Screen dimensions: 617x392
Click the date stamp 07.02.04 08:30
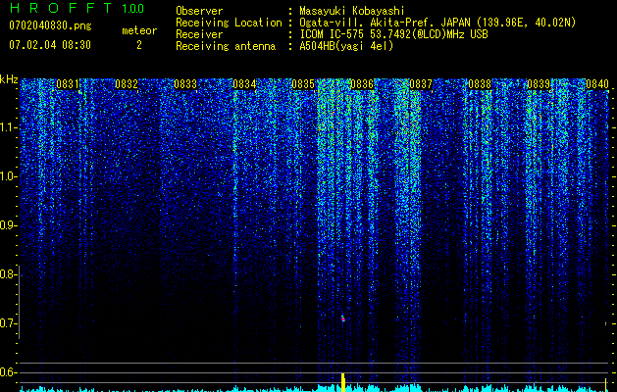(50, 45)
